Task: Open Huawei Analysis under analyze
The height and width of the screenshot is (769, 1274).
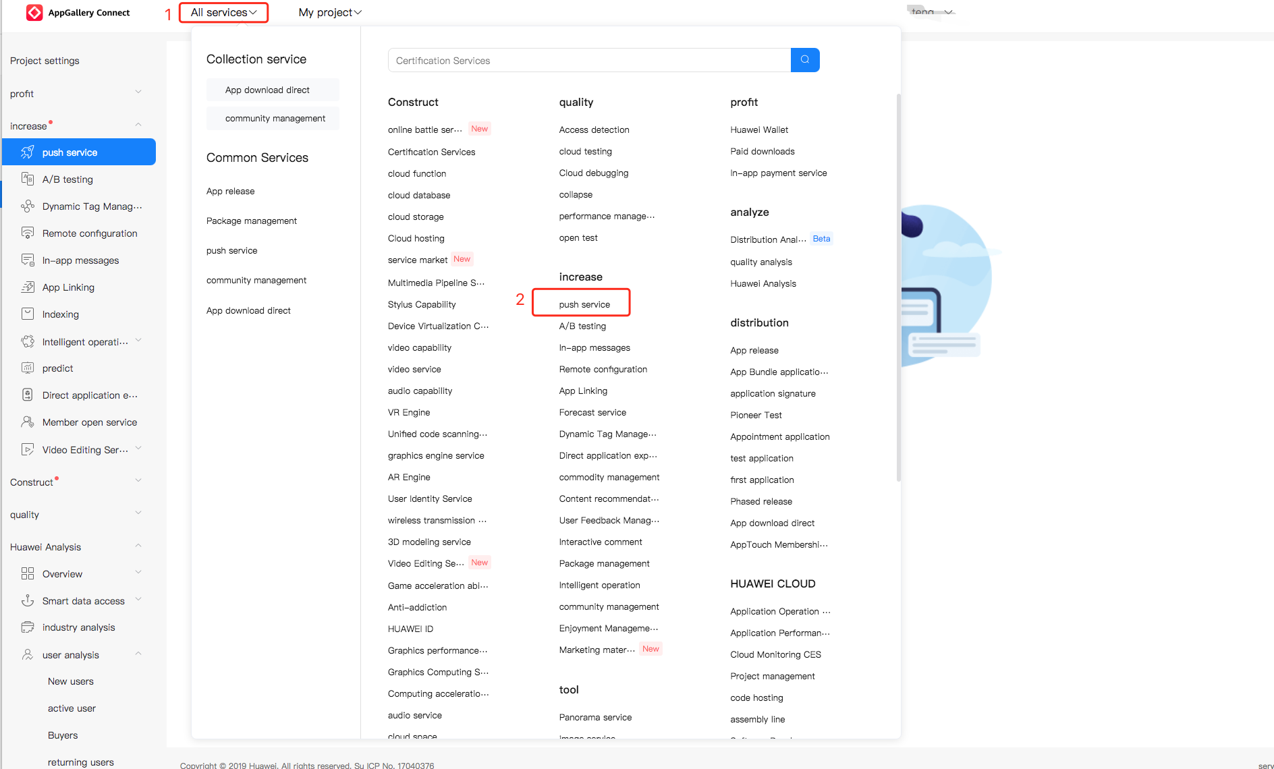Action: point(763,283)
